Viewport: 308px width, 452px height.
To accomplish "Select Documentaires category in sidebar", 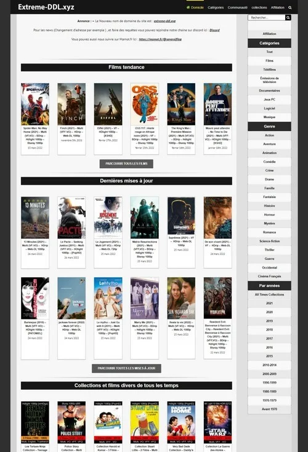I will coord(269,91).
